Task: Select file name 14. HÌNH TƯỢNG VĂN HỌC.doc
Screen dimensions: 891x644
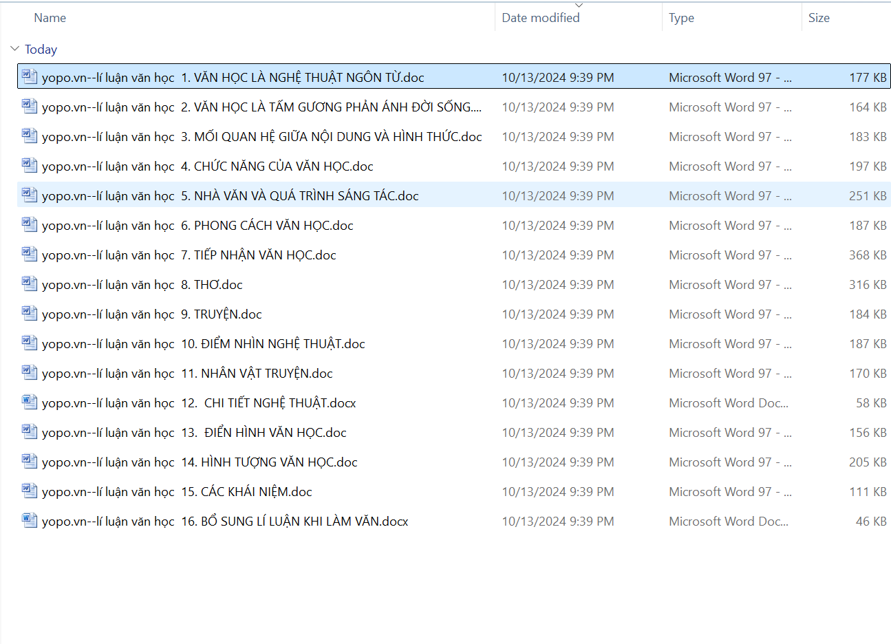Action: click(200, 462)
